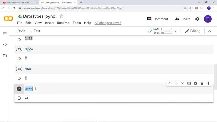Open Chrome three-dot menu
Screen dimensions: 217x122
tap(214, 8)
